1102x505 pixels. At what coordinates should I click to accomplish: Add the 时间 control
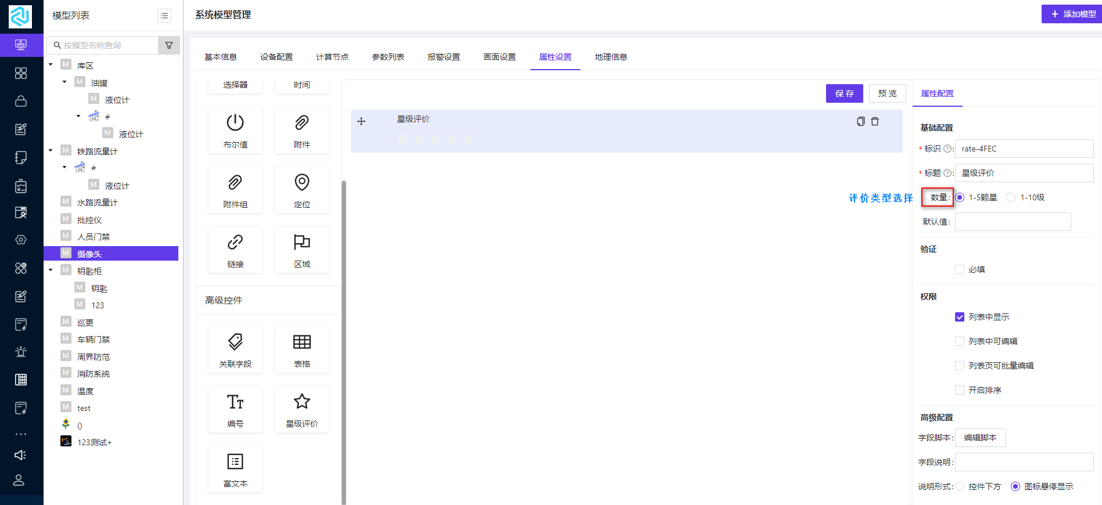[x=302, y=86]
